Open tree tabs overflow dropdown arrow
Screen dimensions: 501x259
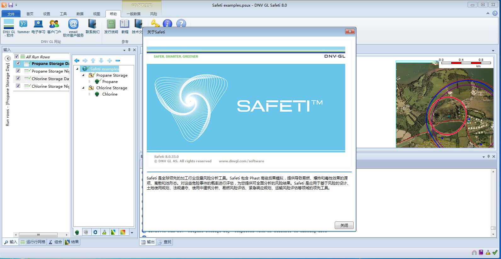[132, 233]
